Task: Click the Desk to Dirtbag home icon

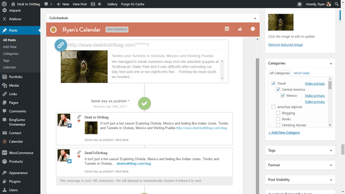Action: (13, 4)
